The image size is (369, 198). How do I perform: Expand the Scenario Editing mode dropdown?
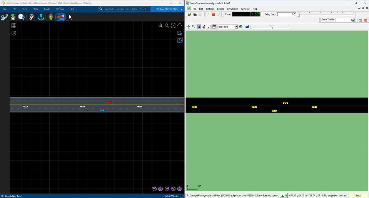coord(181,9)
